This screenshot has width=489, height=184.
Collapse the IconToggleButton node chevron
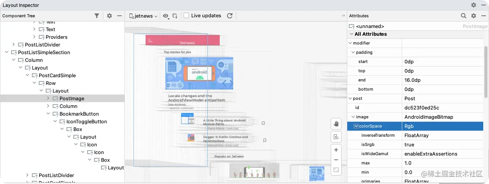55,121
